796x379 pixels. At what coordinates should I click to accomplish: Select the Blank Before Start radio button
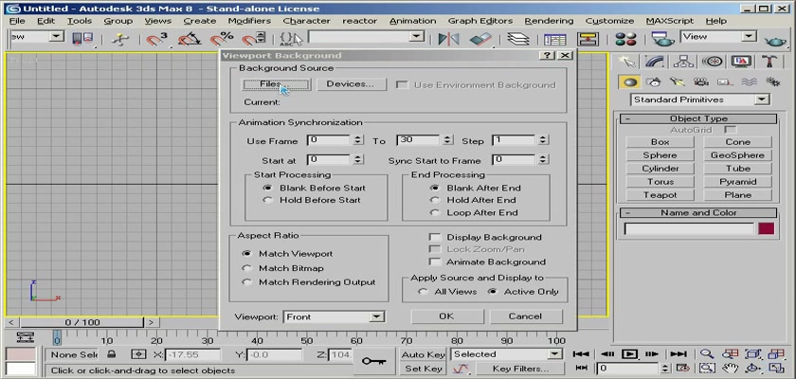click(x=267, y=188)
